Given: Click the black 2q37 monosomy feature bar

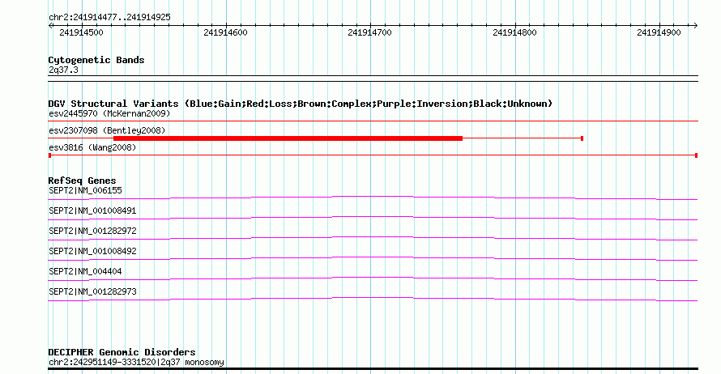Looking at the screenshot, I should coord(373,368).
